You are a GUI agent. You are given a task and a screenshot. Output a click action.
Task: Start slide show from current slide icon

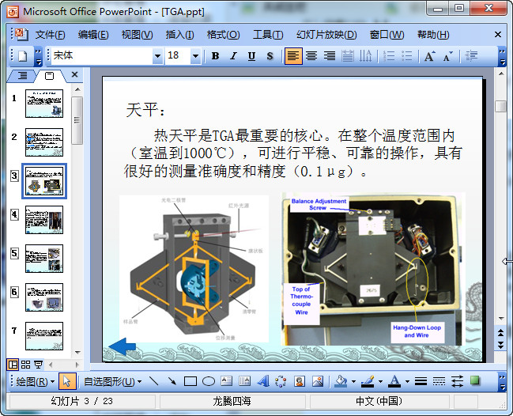(x=39, y=365)
